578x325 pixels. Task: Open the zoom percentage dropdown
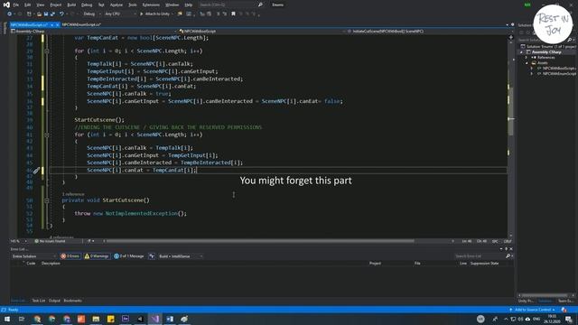[x=18, y=241]
